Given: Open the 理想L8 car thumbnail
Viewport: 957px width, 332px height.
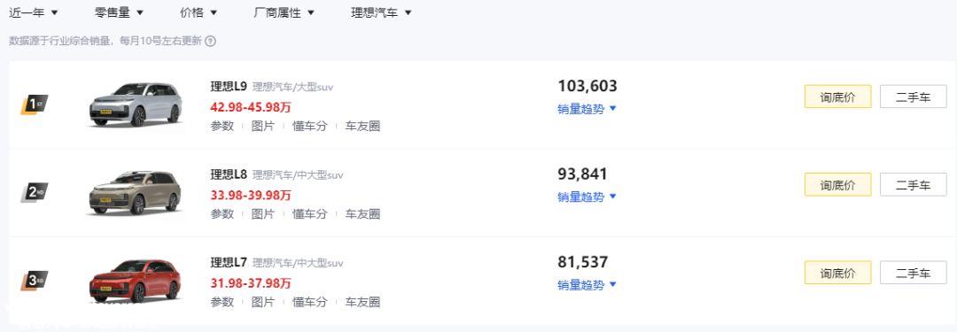Looking at the screenshot, I should [135, 193].
